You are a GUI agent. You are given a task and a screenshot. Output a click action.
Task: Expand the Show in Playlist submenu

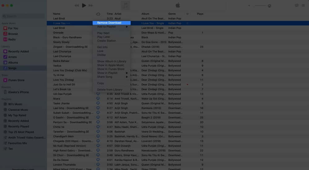111,73
